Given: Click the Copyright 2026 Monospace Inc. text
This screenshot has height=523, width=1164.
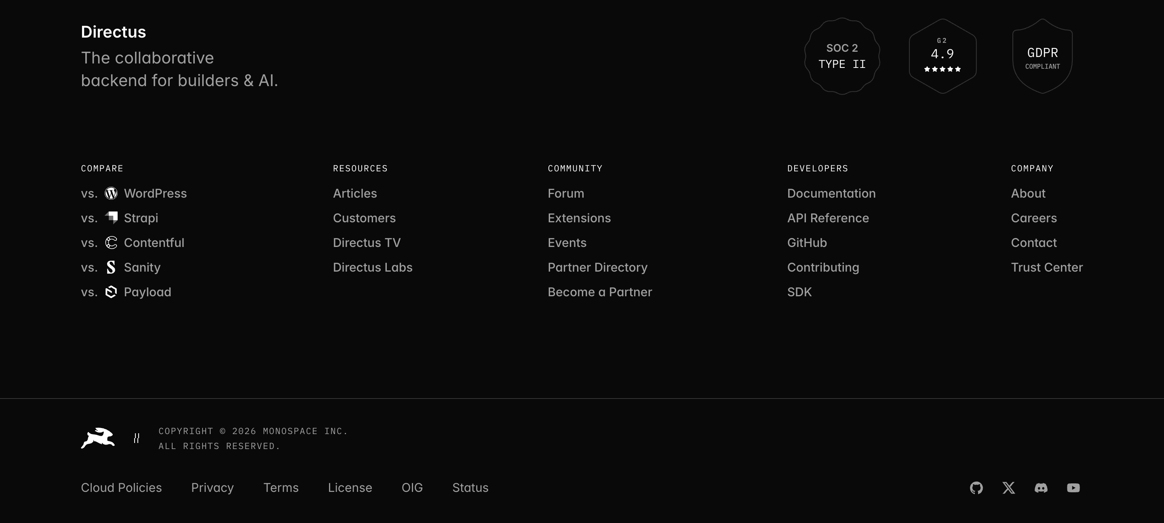Looking at the screenshot, I should (253, 439).
